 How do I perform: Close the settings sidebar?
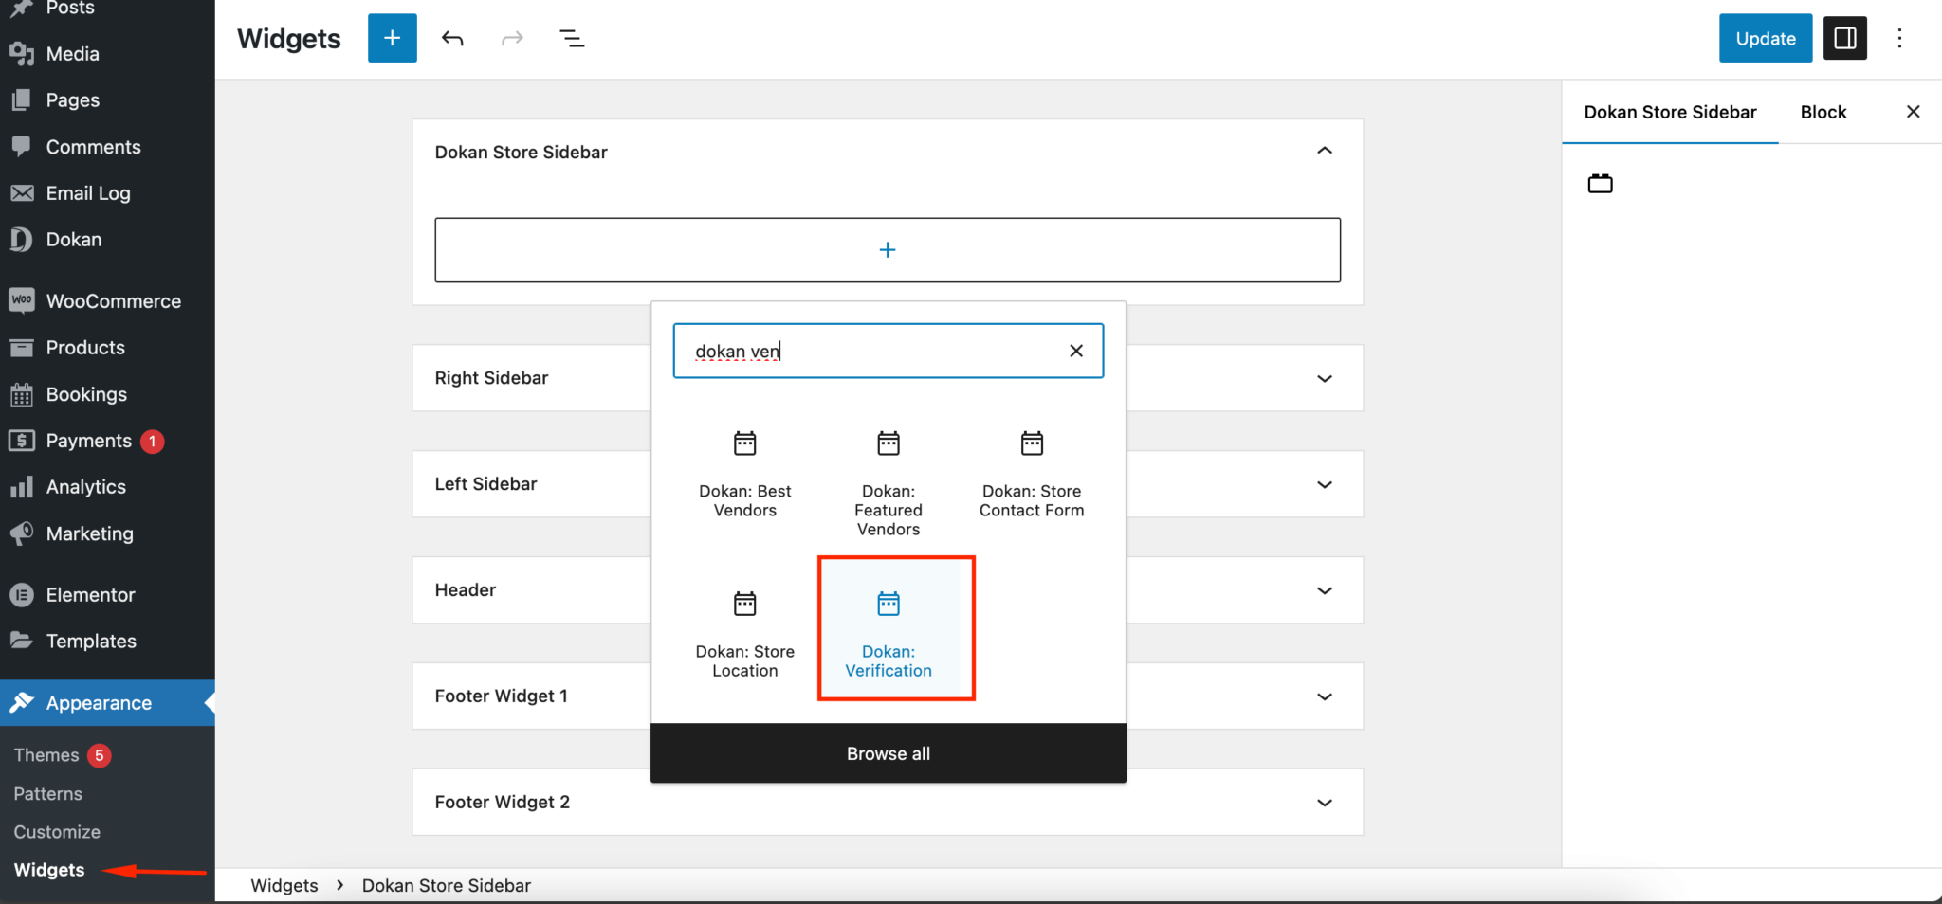click(x=1913, y=112)
